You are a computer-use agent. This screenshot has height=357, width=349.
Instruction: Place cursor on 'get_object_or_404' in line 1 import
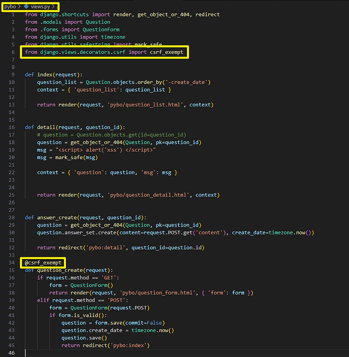[163, 14]
